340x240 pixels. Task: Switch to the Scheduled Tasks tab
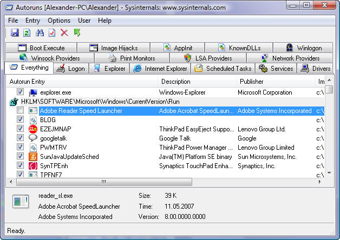pos(223,69)
